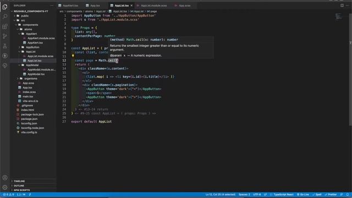Click the lightbulb code action icon
The width and height of the screenshot is (352, 198).
(x=73, y=56)
